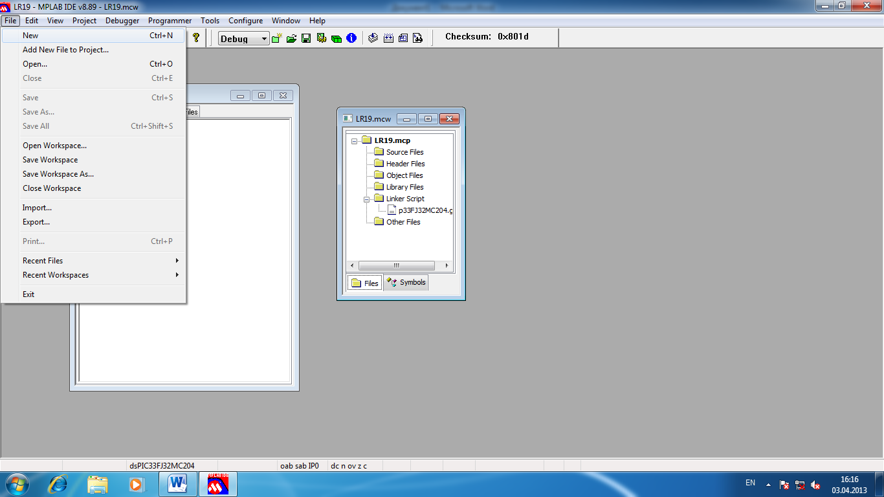Switch to the Microsoft Word taskbar button

point(177,484)
